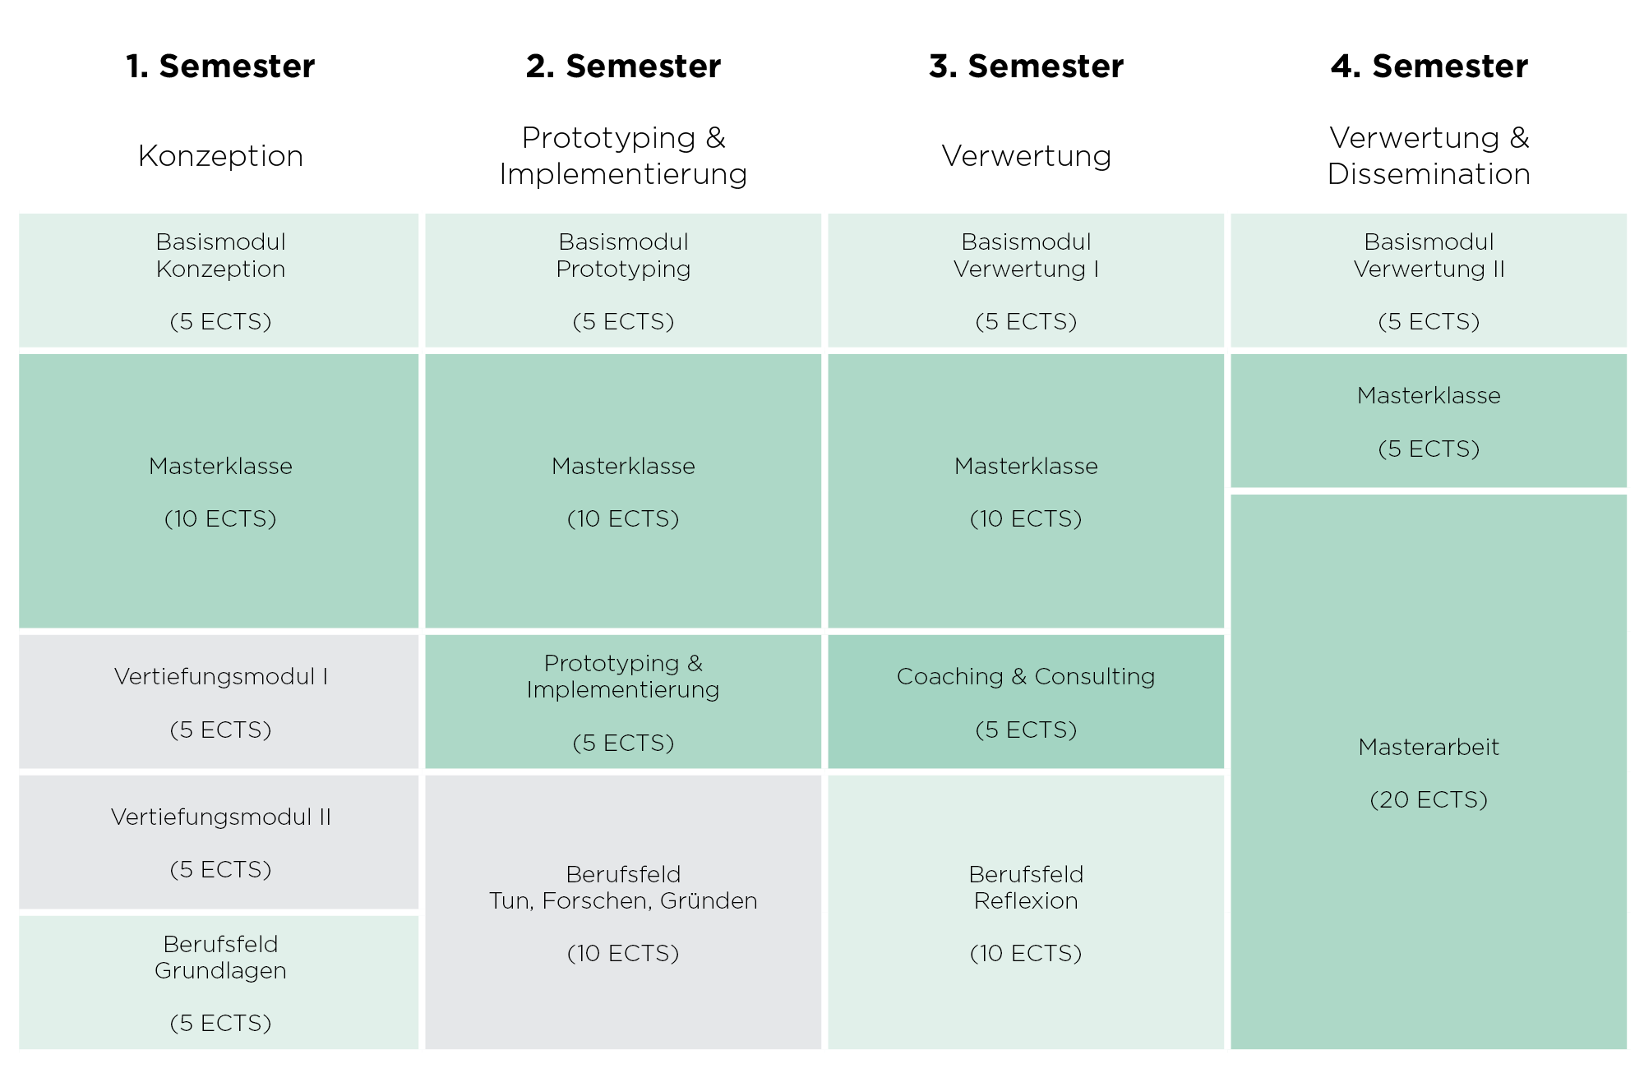
Task: Click the Vertiefungsmodul II module
Action: 219,842
